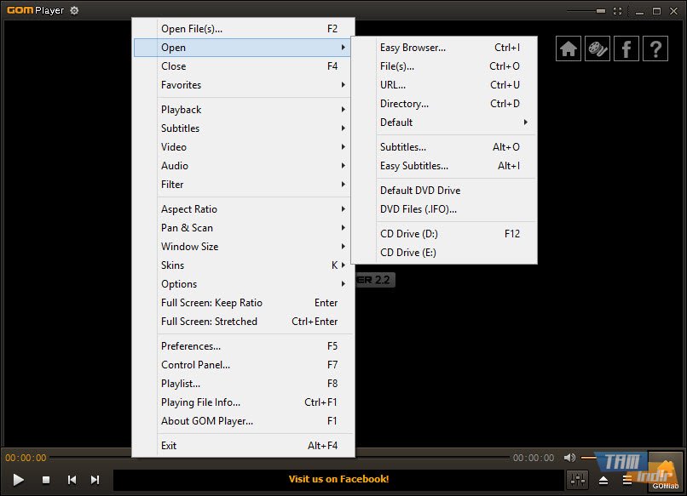Open the GOM Player settings gear
Viewport: 687px width, 496px height.
tap(74, 10)
